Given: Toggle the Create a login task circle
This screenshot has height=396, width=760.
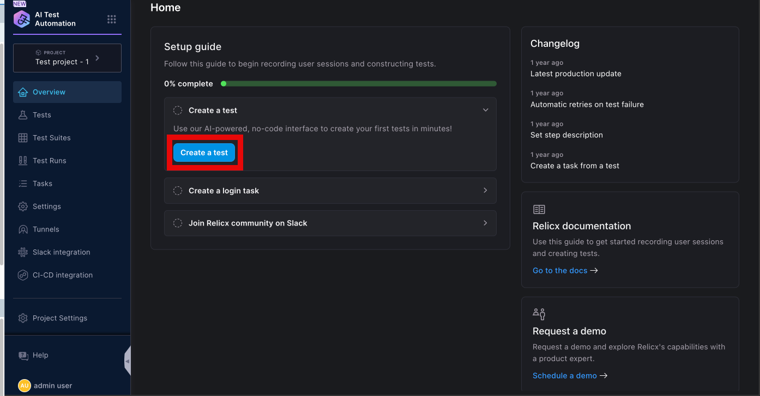Looking at the screenshot, I should point(178,191).
